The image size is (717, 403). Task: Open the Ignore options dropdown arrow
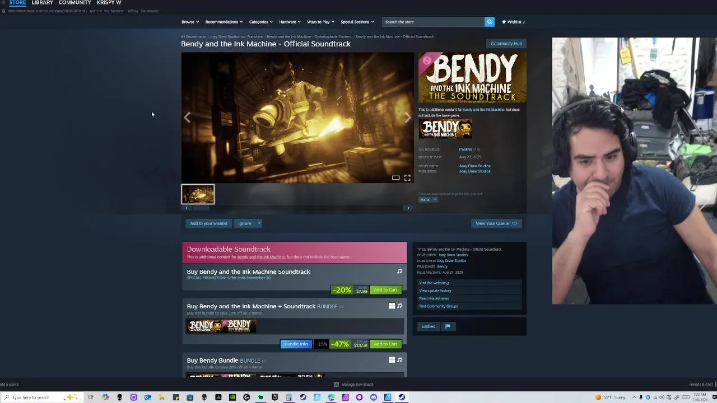[x=259, y=223]
